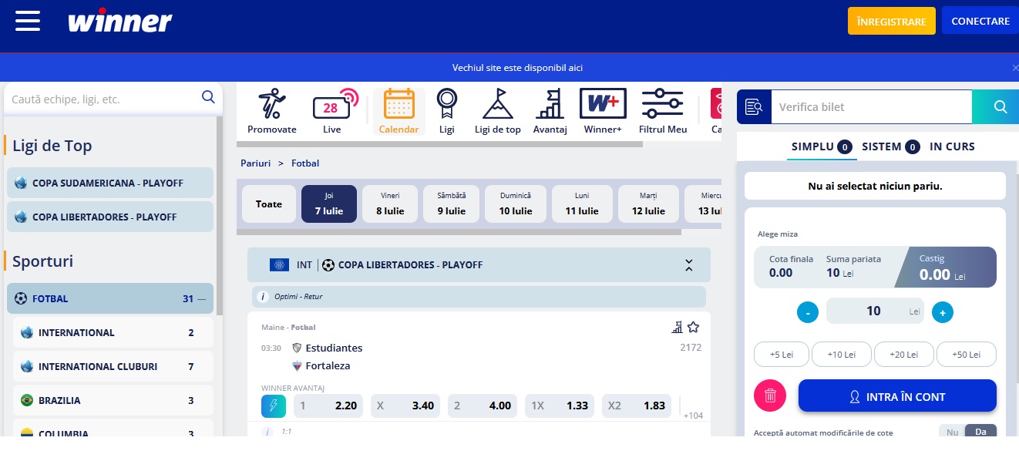Focus the Verifica bilet input field
This screenshot has width=1019, height=451.
(871, 107)
